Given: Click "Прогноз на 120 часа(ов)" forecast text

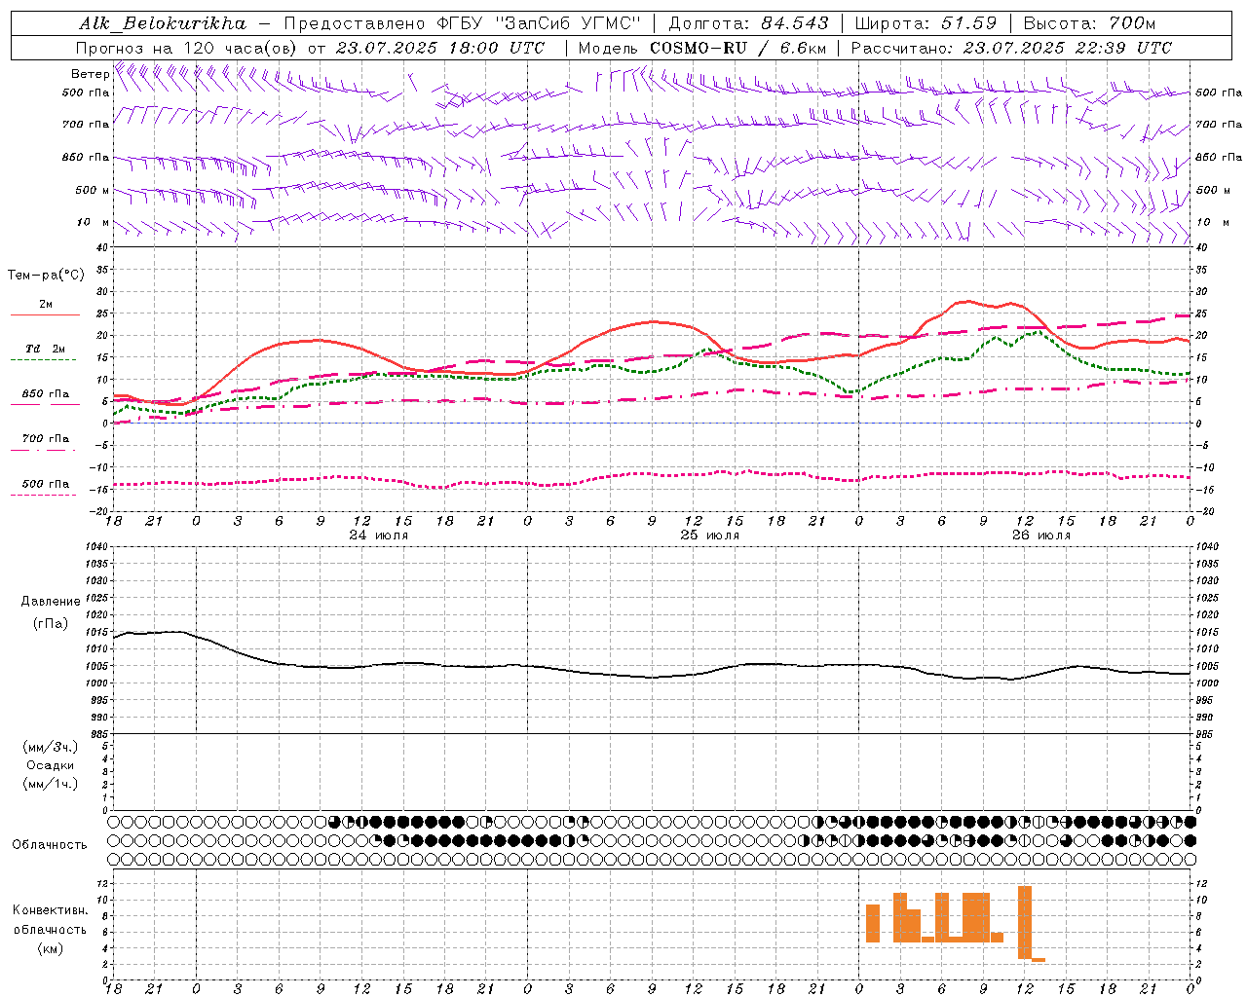Looking at the screenshot, I should 186,48.
